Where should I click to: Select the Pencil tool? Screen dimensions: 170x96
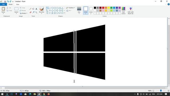coord(31,9)
